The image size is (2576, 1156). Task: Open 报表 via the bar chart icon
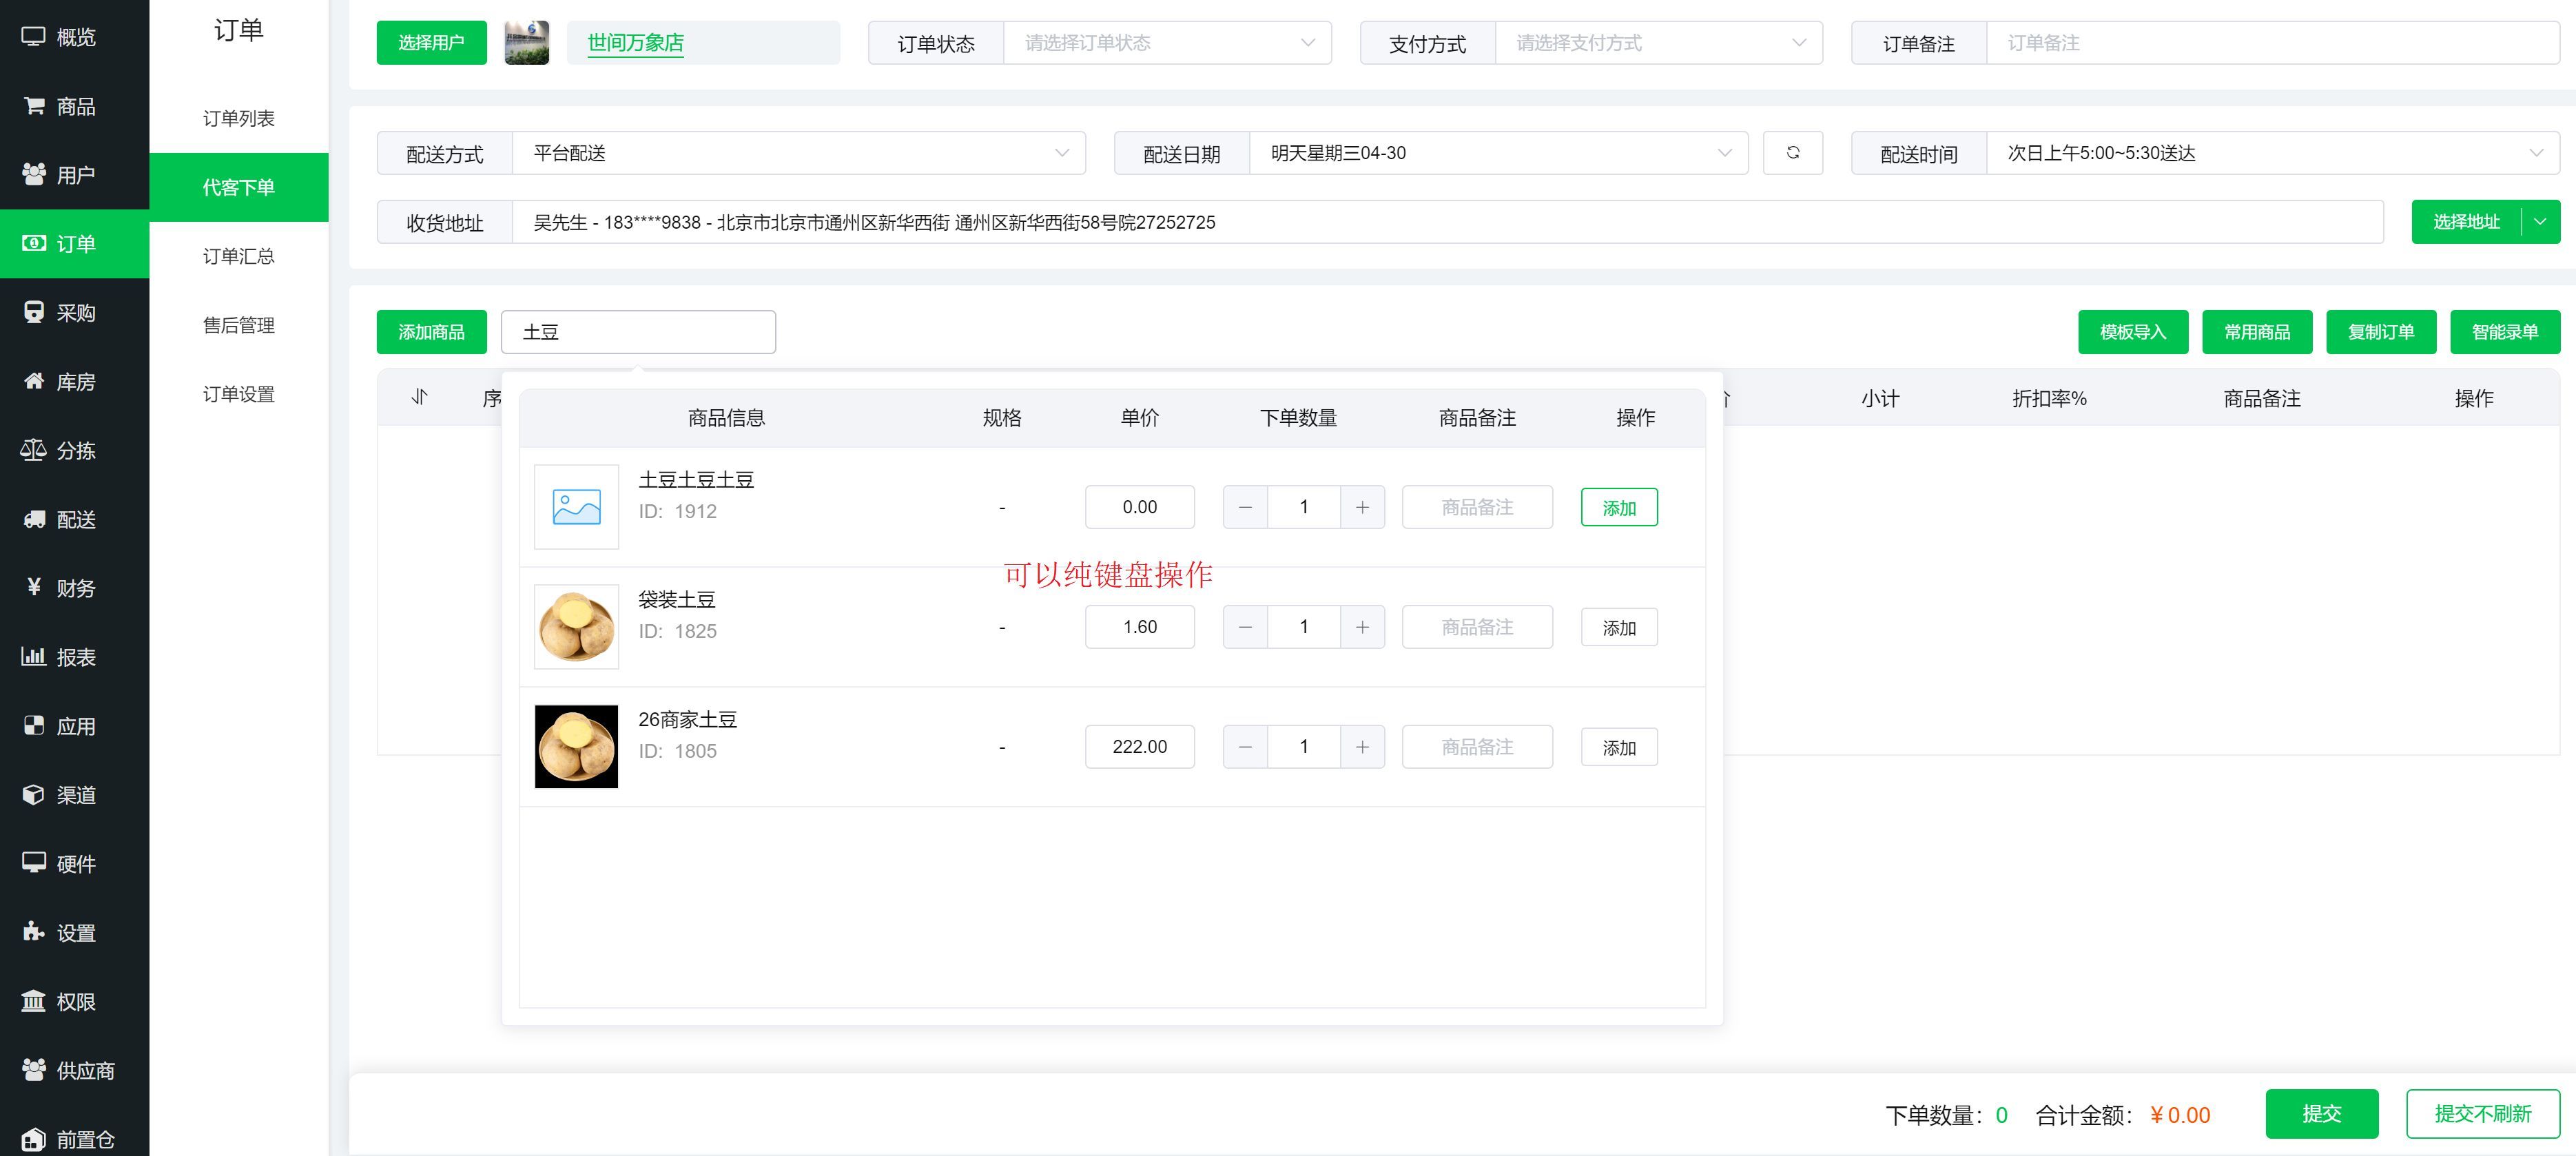pos(34,657)
